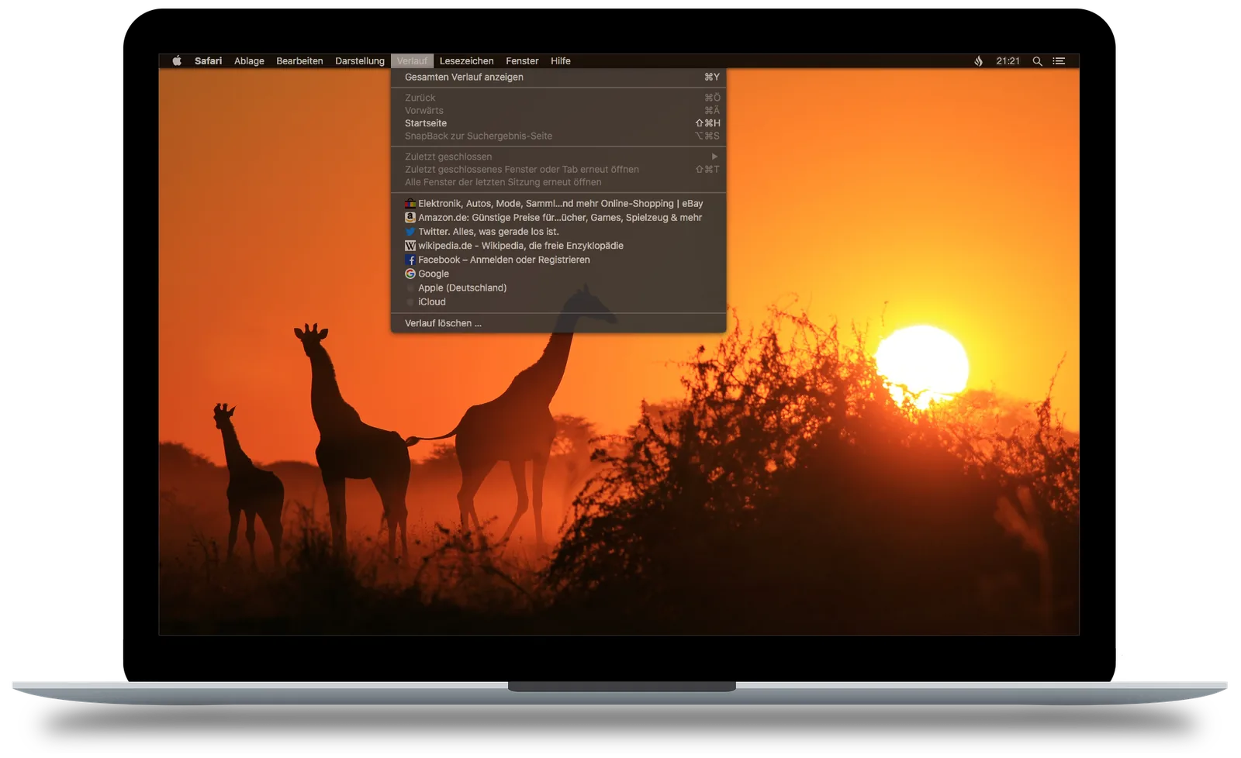This screenshot has width=1241, height=758.
Task: Open Facebook – Anmelden oder Registrieren entry
Action: [558, 260]
